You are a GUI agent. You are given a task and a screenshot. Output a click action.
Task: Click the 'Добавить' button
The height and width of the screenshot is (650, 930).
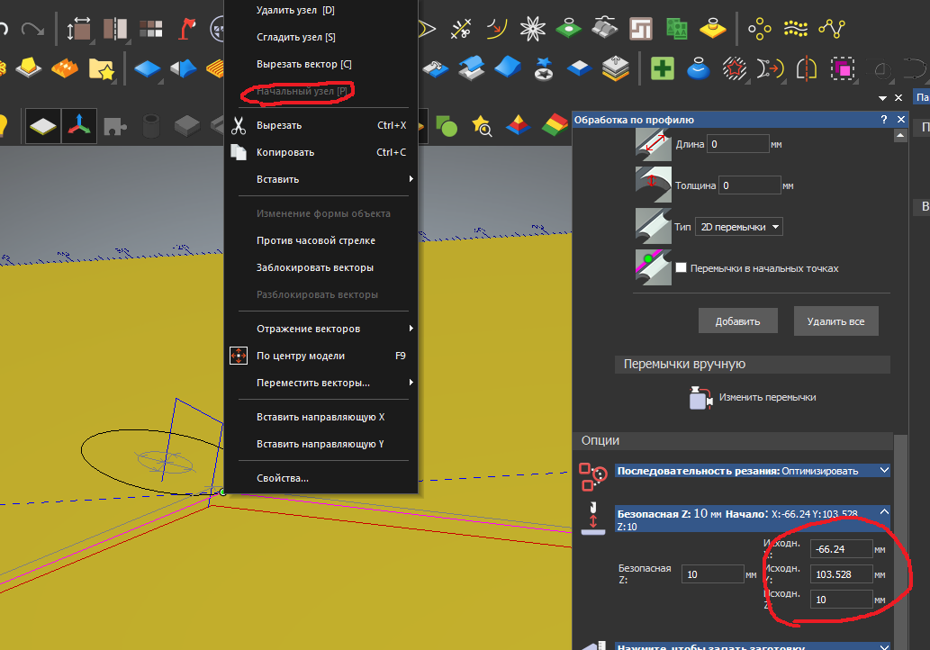coord(738,320)
